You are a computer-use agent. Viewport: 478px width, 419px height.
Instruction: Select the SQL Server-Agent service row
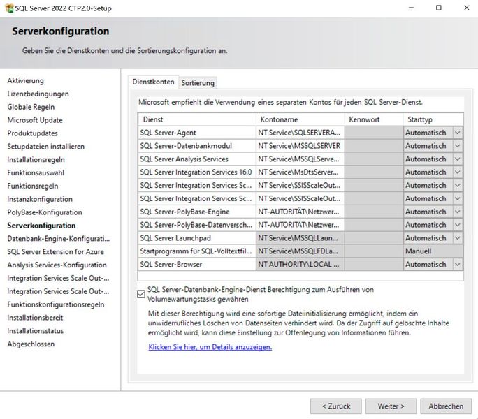click(x=197, y=133)
